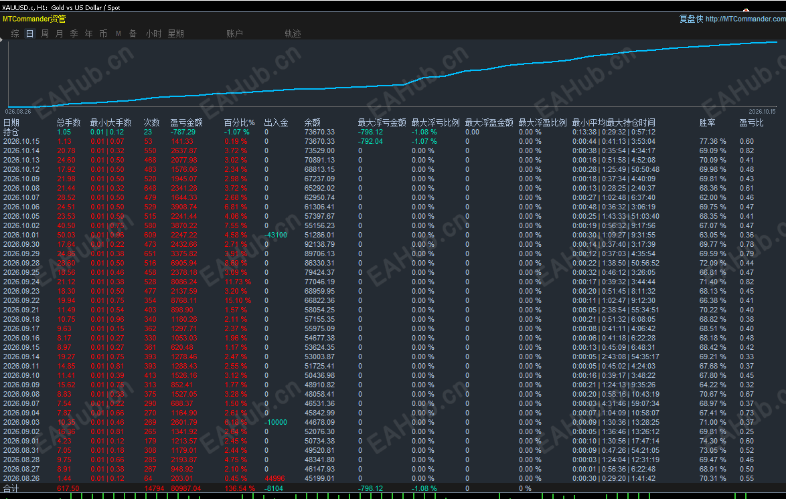Click the 最小平均最大持仓时间 column header
Viewport: 786px width, 499px height.
pyautogui.click(x=613, y=122)
